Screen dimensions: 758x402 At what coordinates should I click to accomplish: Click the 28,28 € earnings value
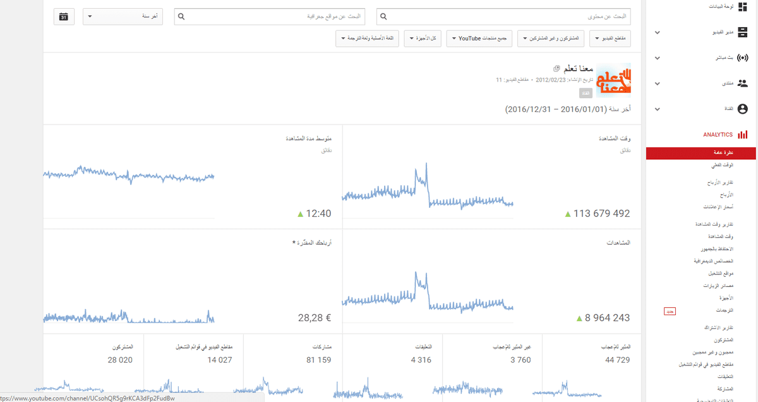click(315, 318)
